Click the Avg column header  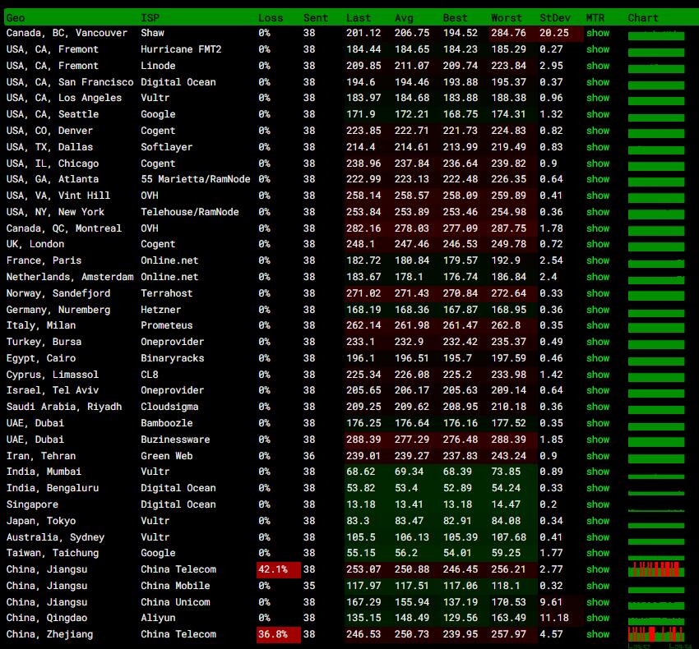click(x=404, y=18)
